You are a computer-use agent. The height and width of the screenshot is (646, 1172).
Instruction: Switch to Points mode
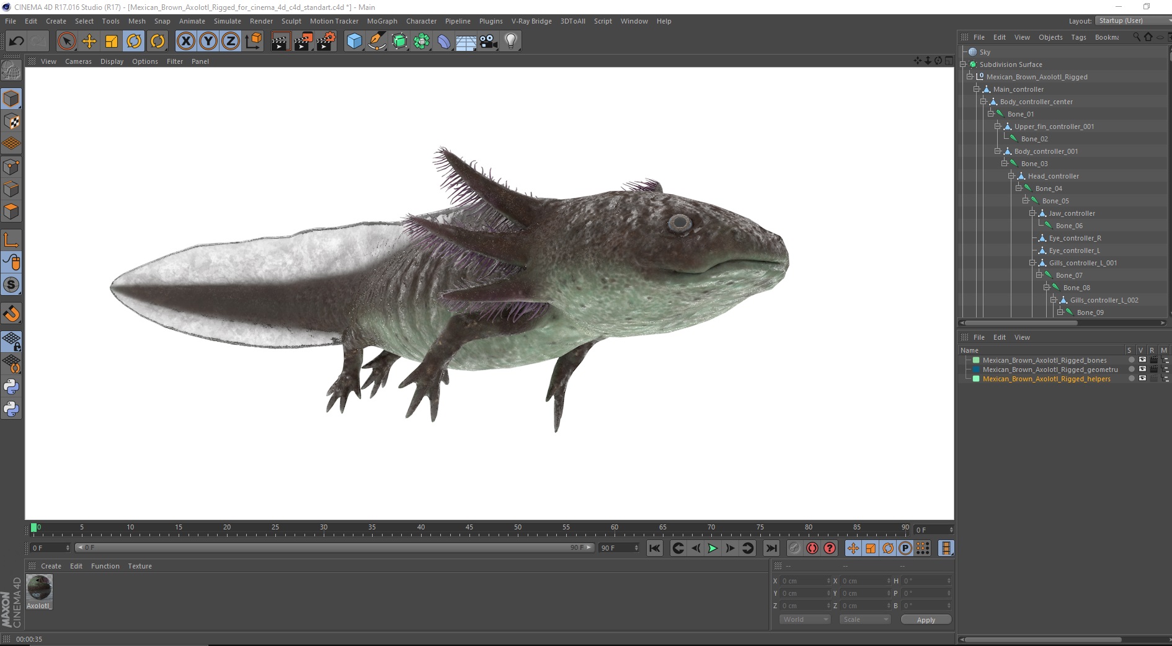[x=11, y=167]
